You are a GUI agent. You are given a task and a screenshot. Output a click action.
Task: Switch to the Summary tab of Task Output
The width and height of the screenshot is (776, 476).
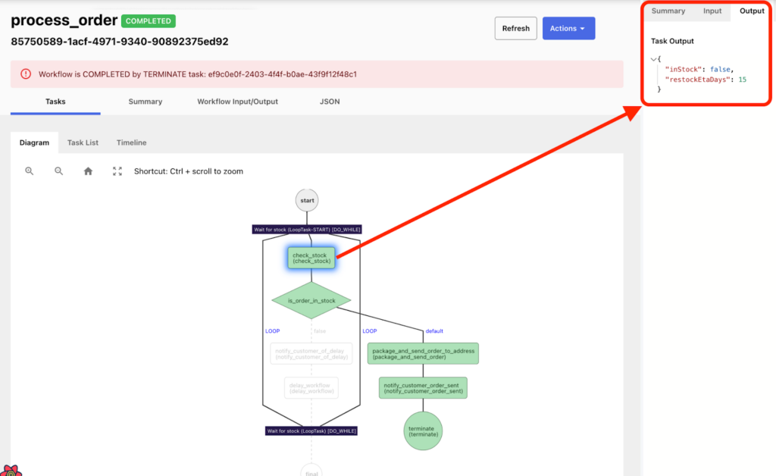[668, 11]
